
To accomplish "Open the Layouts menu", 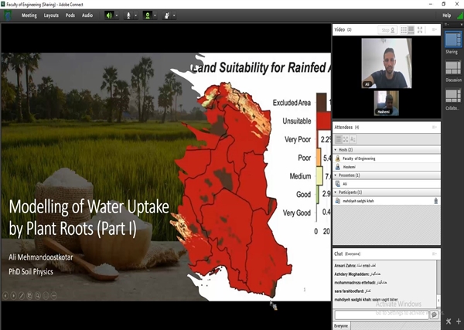I will point(51,15).
